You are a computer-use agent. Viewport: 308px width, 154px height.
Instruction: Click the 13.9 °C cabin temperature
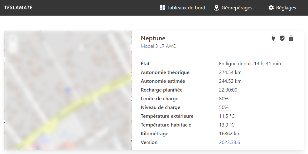point(227,125)
